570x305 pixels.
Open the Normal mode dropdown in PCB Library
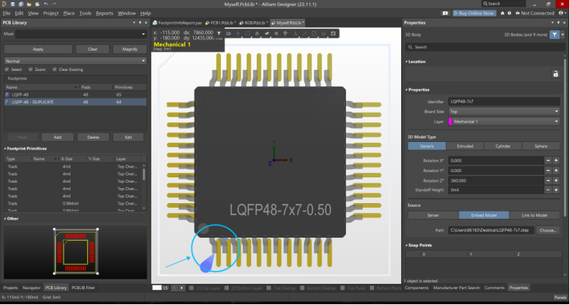(74, 60)
